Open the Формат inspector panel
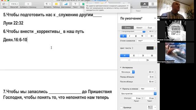Image resolution: width=196 pixels, height=110 pixels. coord(144,4)
